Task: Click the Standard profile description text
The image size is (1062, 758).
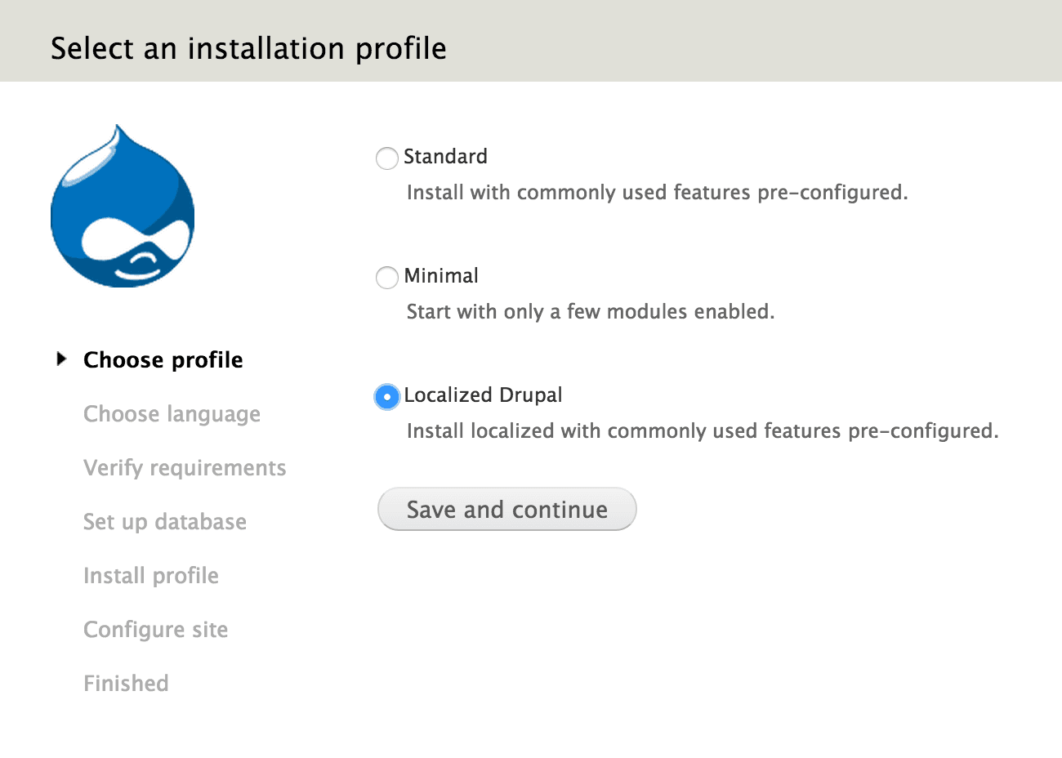Action: coord(657,193)
